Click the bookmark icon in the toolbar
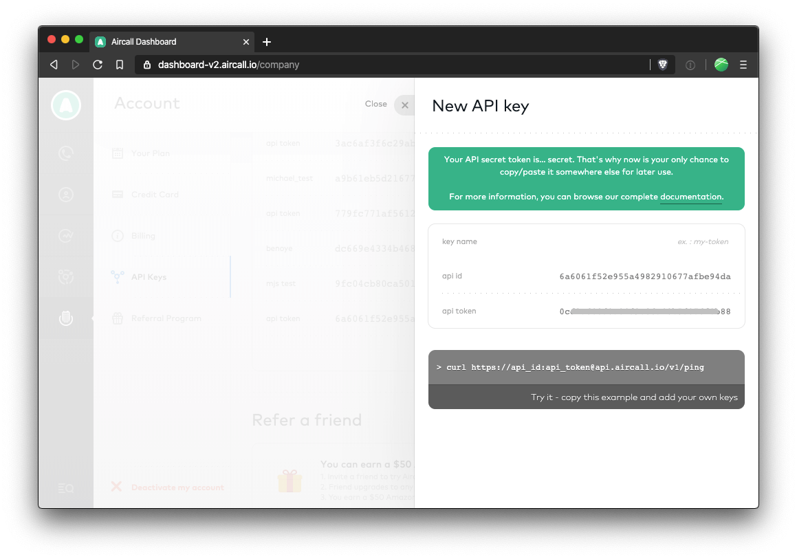Image resolution: width=797 pixels, height=559 pixels. 119,64
